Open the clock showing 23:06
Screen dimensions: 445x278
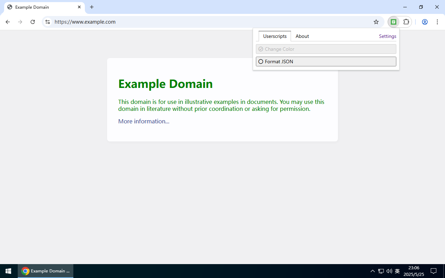click(x=414, y=271)
